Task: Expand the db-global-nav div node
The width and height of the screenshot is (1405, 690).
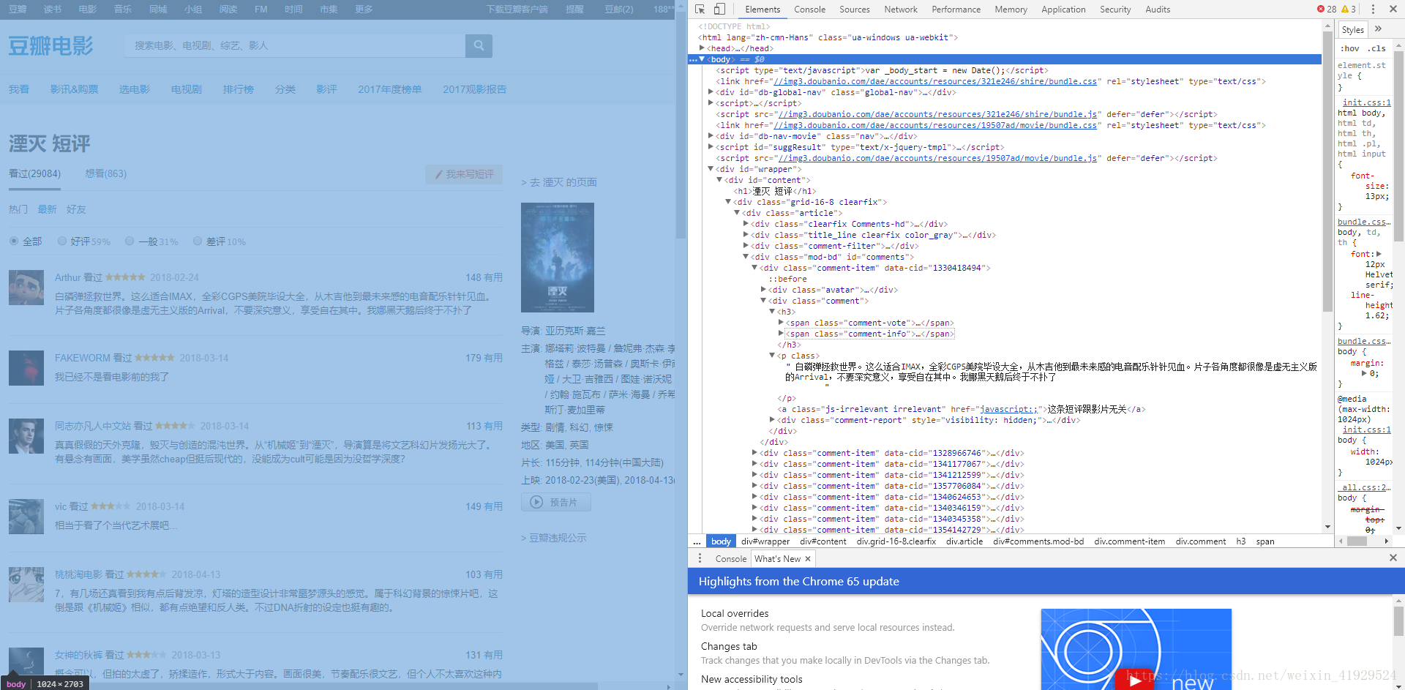Action: pyautogui.click(x=711, y=92)
